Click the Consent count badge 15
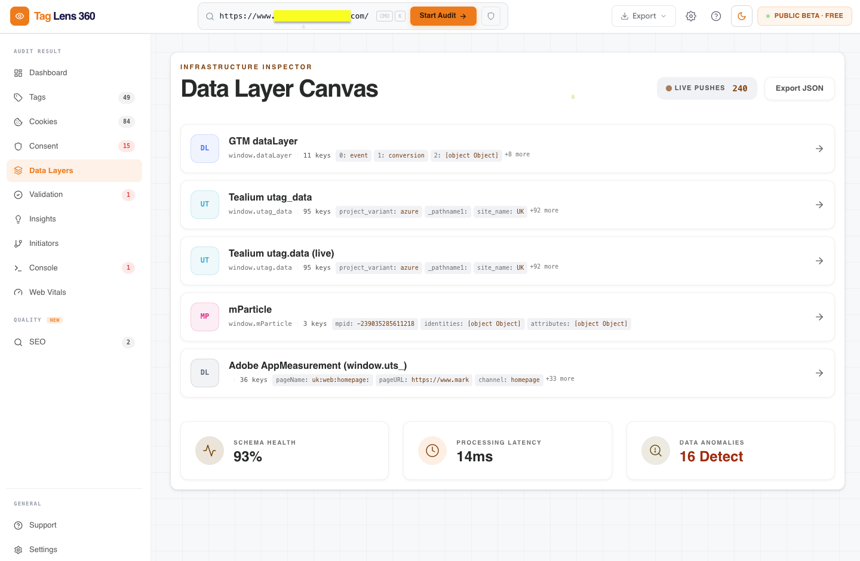This screenshot has height=561, width=860. [x=127, y=146]
